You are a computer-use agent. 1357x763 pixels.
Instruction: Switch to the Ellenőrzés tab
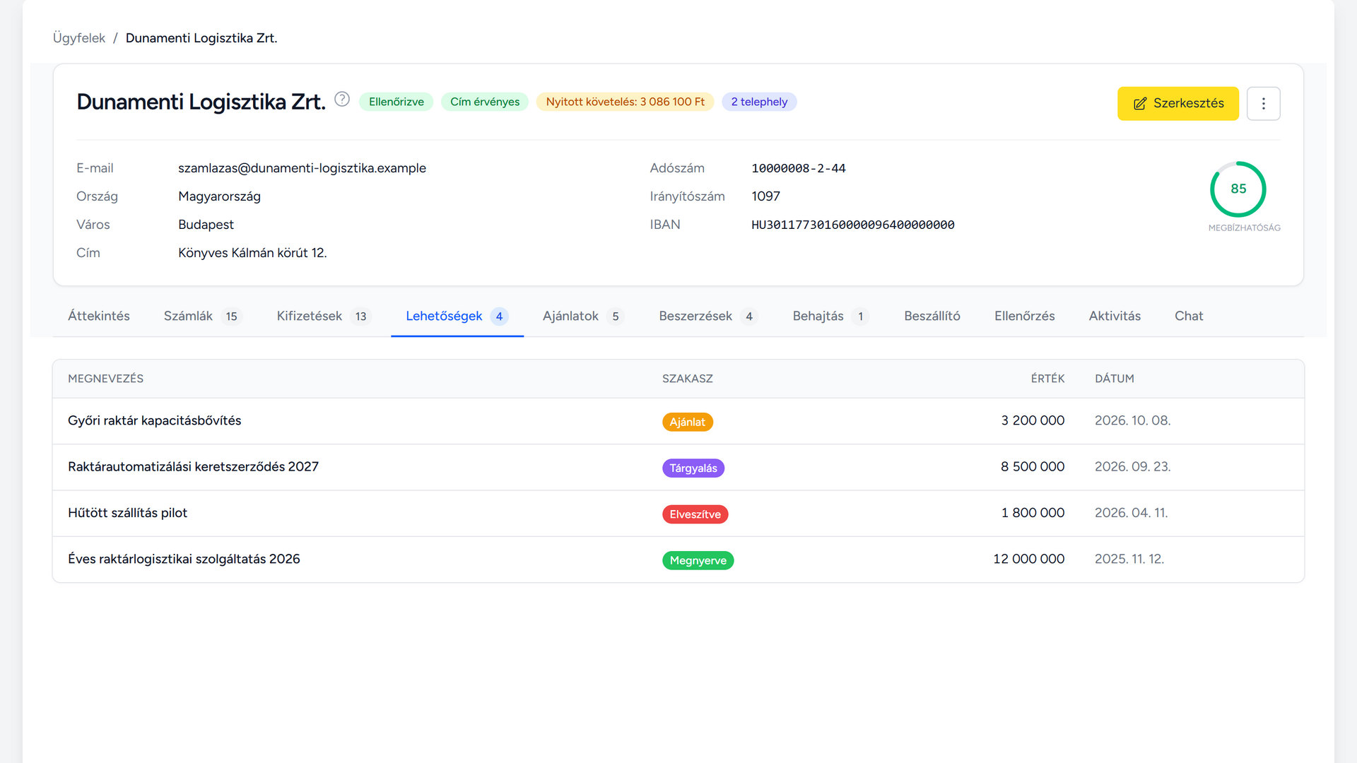point(1024,317)
